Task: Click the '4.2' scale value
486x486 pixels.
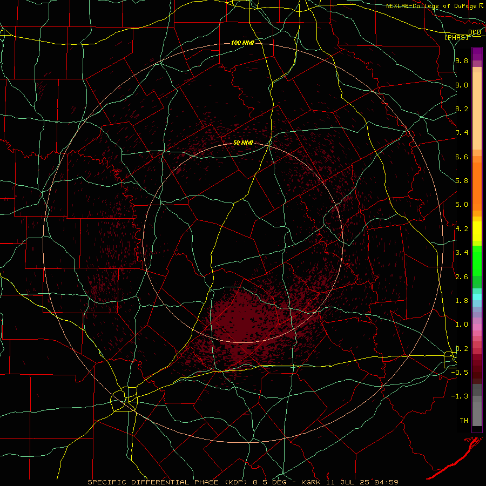Action: (x=462, y=229)
